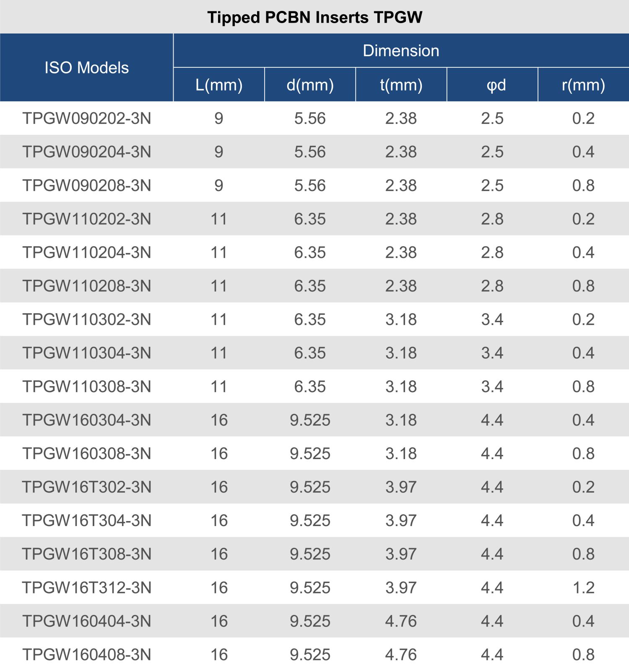Click the d(mm) column header
This screenshot has width=629, height=671.
310,85
